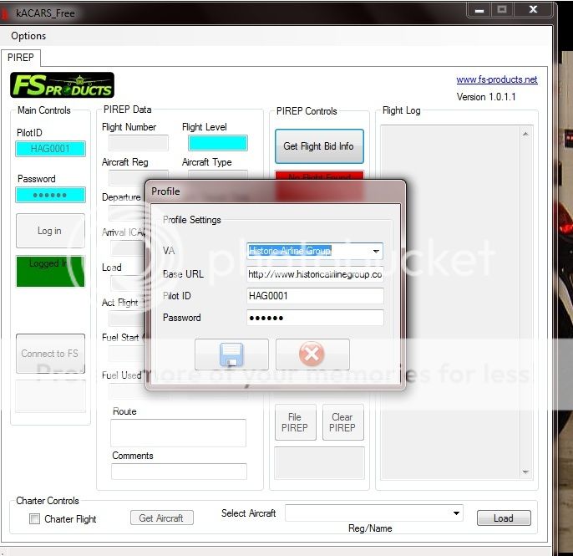The image size is (573, 556).
Task: Click the Password field in Main Controls
Action: tap(50, 195)
